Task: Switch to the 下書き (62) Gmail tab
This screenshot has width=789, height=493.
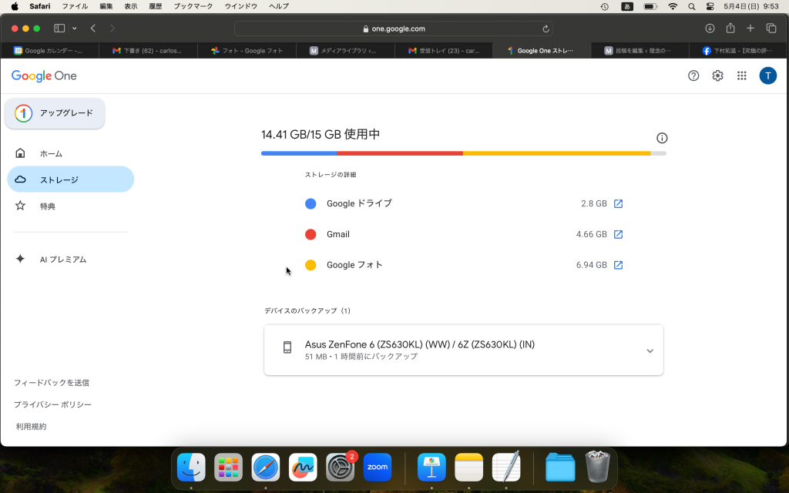Action: (148, 51)
